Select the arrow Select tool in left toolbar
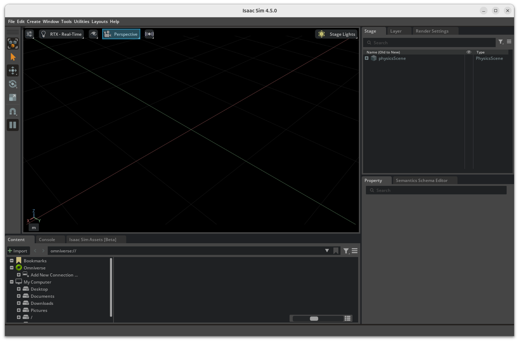This screenshot has height=342, width=519. click(x=13, y=57)
